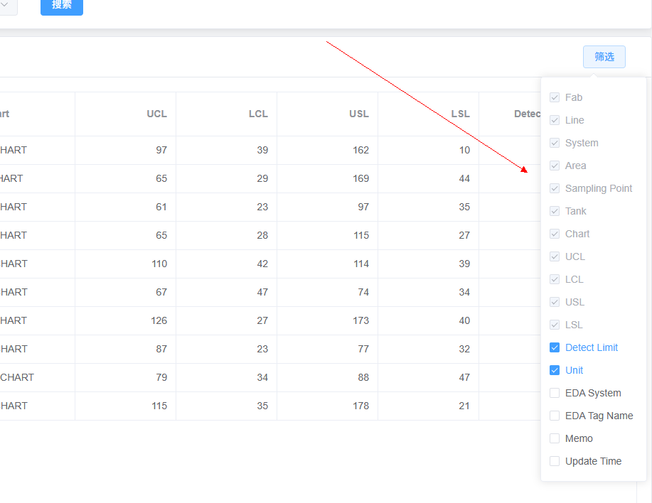Enable the EDA System column checkbox
The height and width of the screenshot is (503, 652).
[x=555, y=393]
